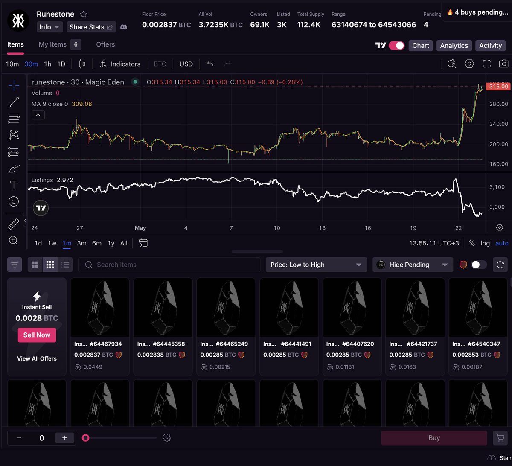Open the Analytics view
Screen dimensions: 512x466
[454, 46]
